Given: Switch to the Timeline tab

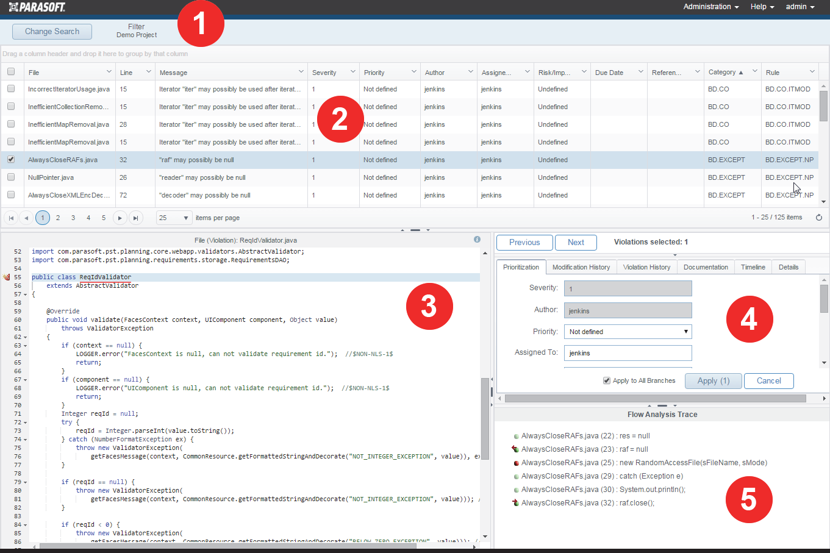Looking at the screenshot, I should coord(753,267).
